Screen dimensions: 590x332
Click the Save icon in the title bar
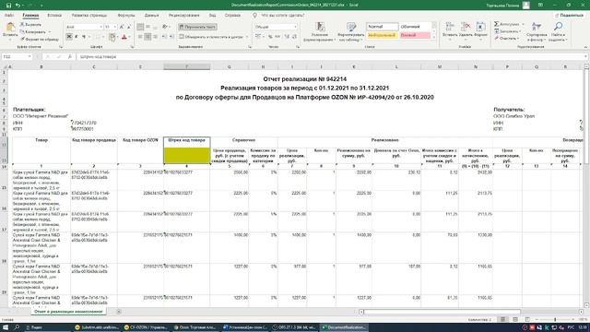pyautogui.click(x=8, y=6)
